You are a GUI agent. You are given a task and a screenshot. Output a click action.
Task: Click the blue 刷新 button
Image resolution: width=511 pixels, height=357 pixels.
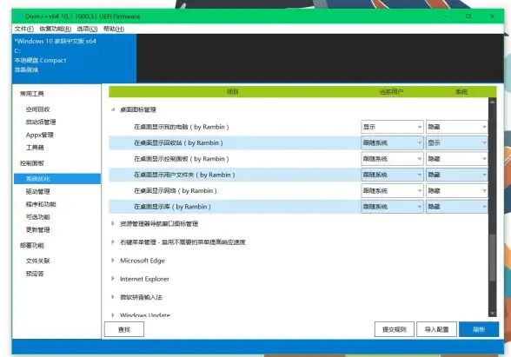click(479, 329)
